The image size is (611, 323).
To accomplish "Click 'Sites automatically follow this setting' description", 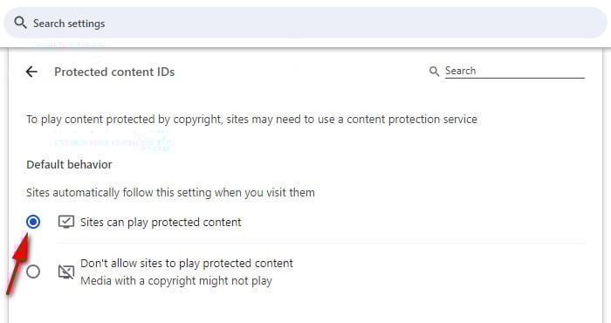I will (170, 192).
